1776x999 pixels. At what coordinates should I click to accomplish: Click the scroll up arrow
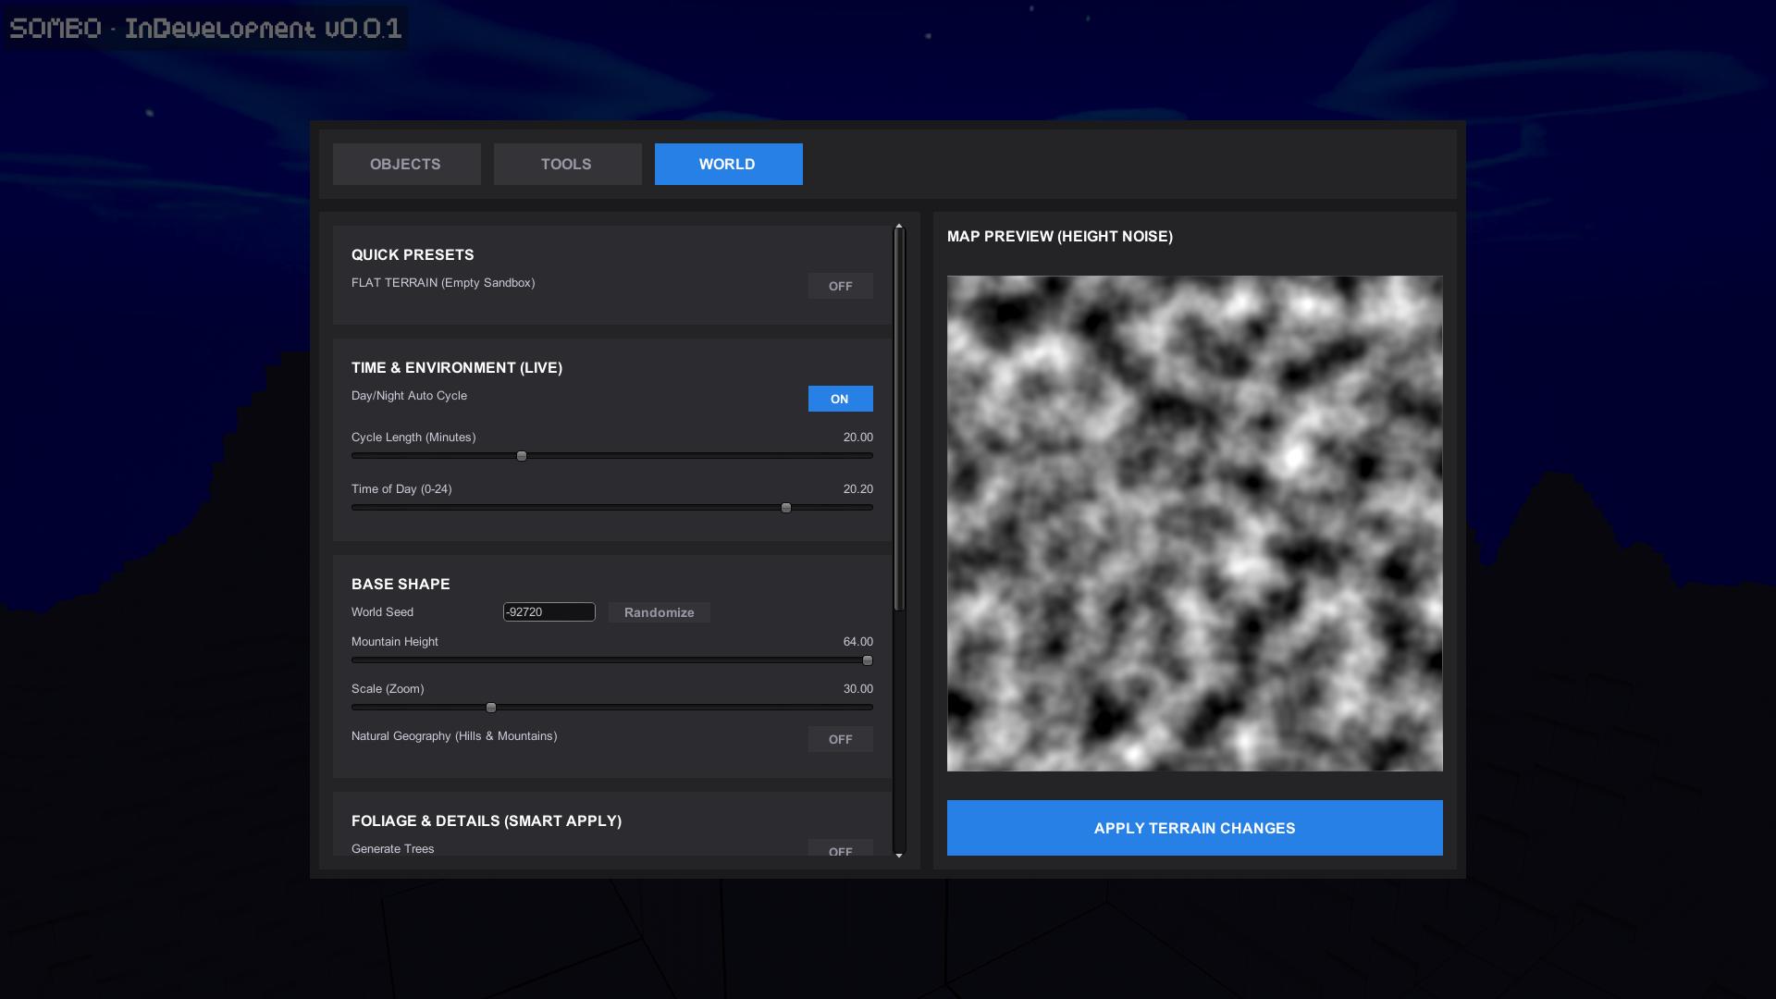point(898,227)
